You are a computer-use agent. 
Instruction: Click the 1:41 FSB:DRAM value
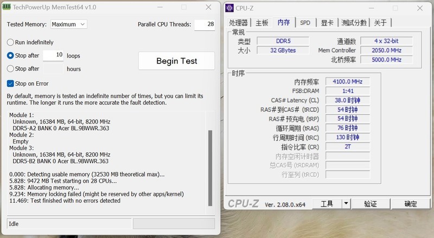(348, 91)
